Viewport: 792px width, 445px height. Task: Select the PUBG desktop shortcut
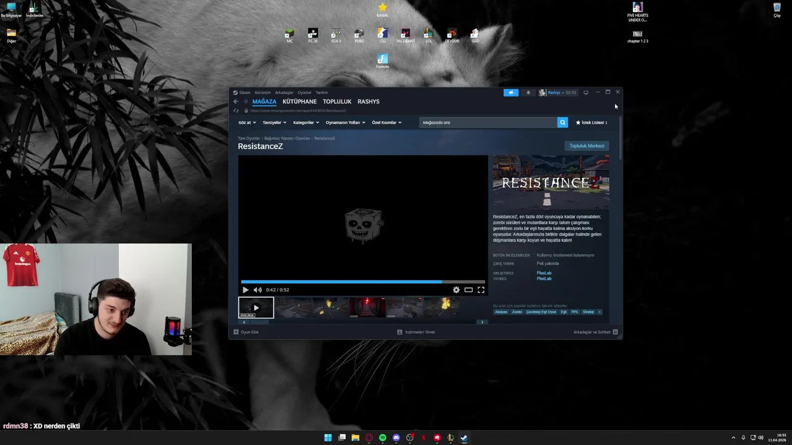coord(359,36)
